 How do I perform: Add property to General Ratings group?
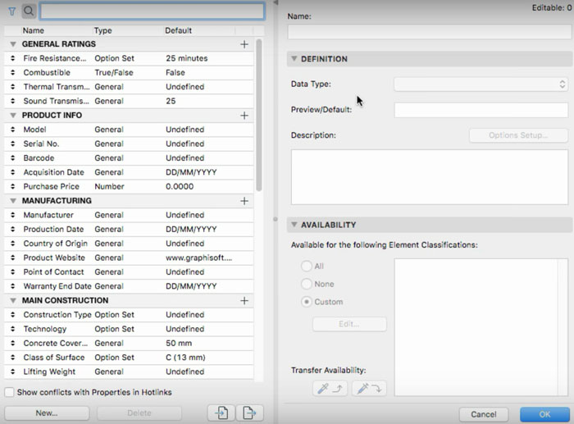(244, 44)
